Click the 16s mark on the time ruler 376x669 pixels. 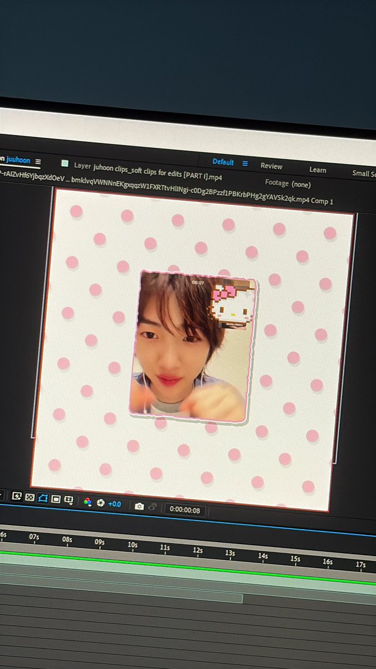coord(328,561)
